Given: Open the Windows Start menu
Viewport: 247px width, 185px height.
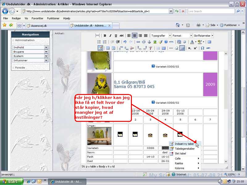Looking at the screenshot, I should [x=11, y=181].
